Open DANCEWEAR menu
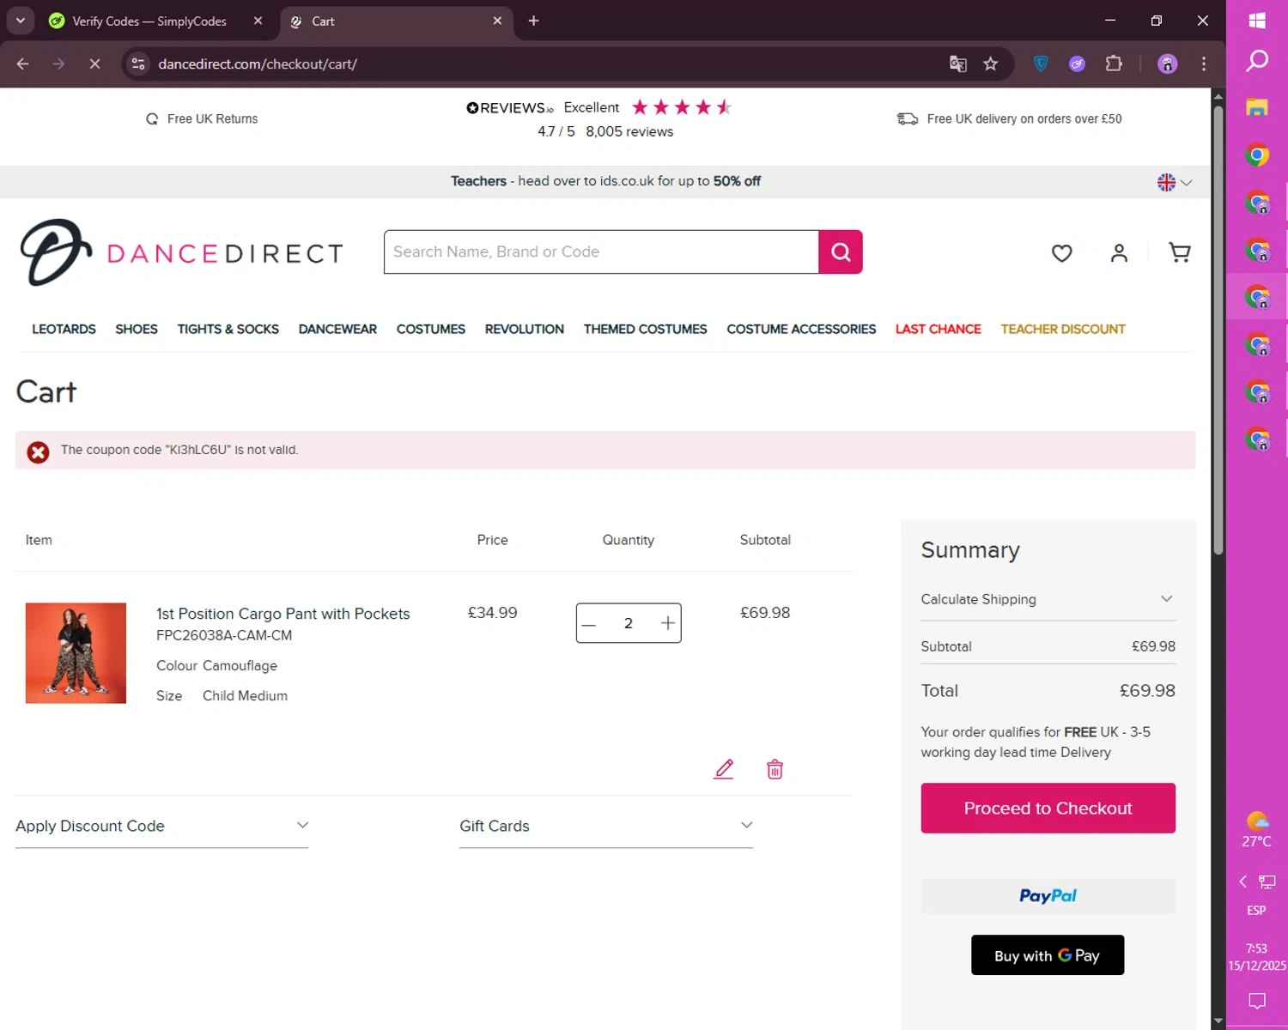 click(x=337, y=329)
